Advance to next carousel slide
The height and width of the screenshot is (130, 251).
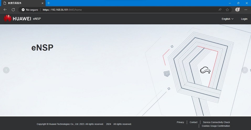click(x=245, y=70)
